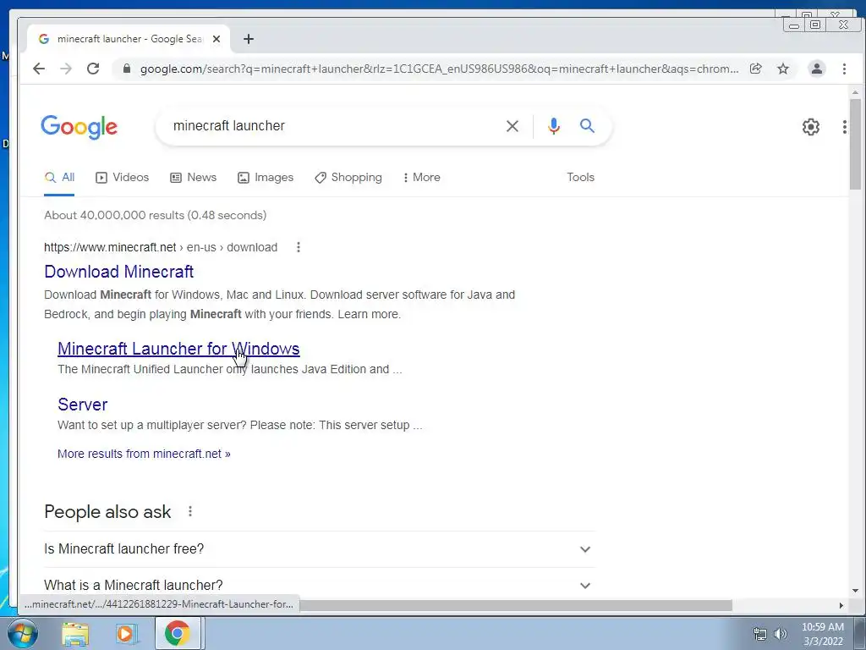The image size is (866, 650).
Task: Click the About 40,000,000 results text
Action: click(156, 215)
